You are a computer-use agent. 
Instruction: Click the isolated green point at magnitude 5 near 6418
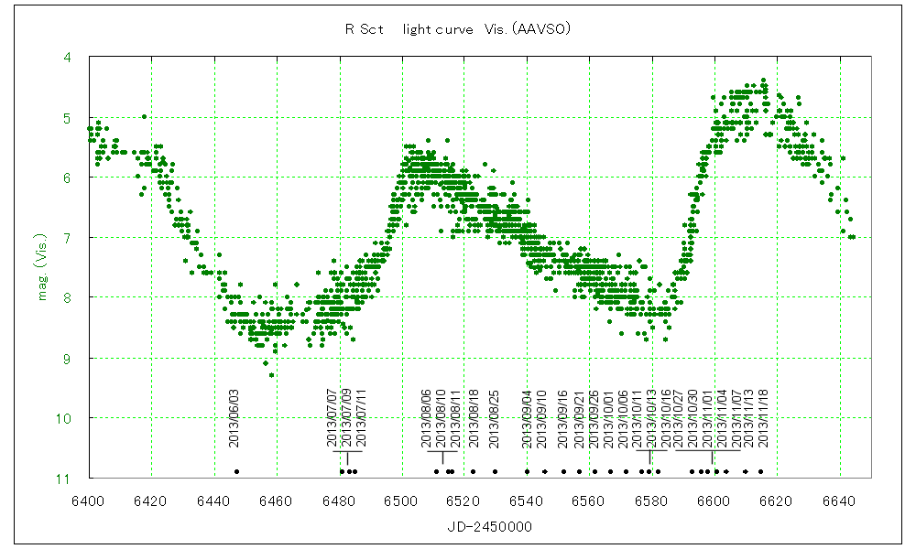tap(144, 116)
